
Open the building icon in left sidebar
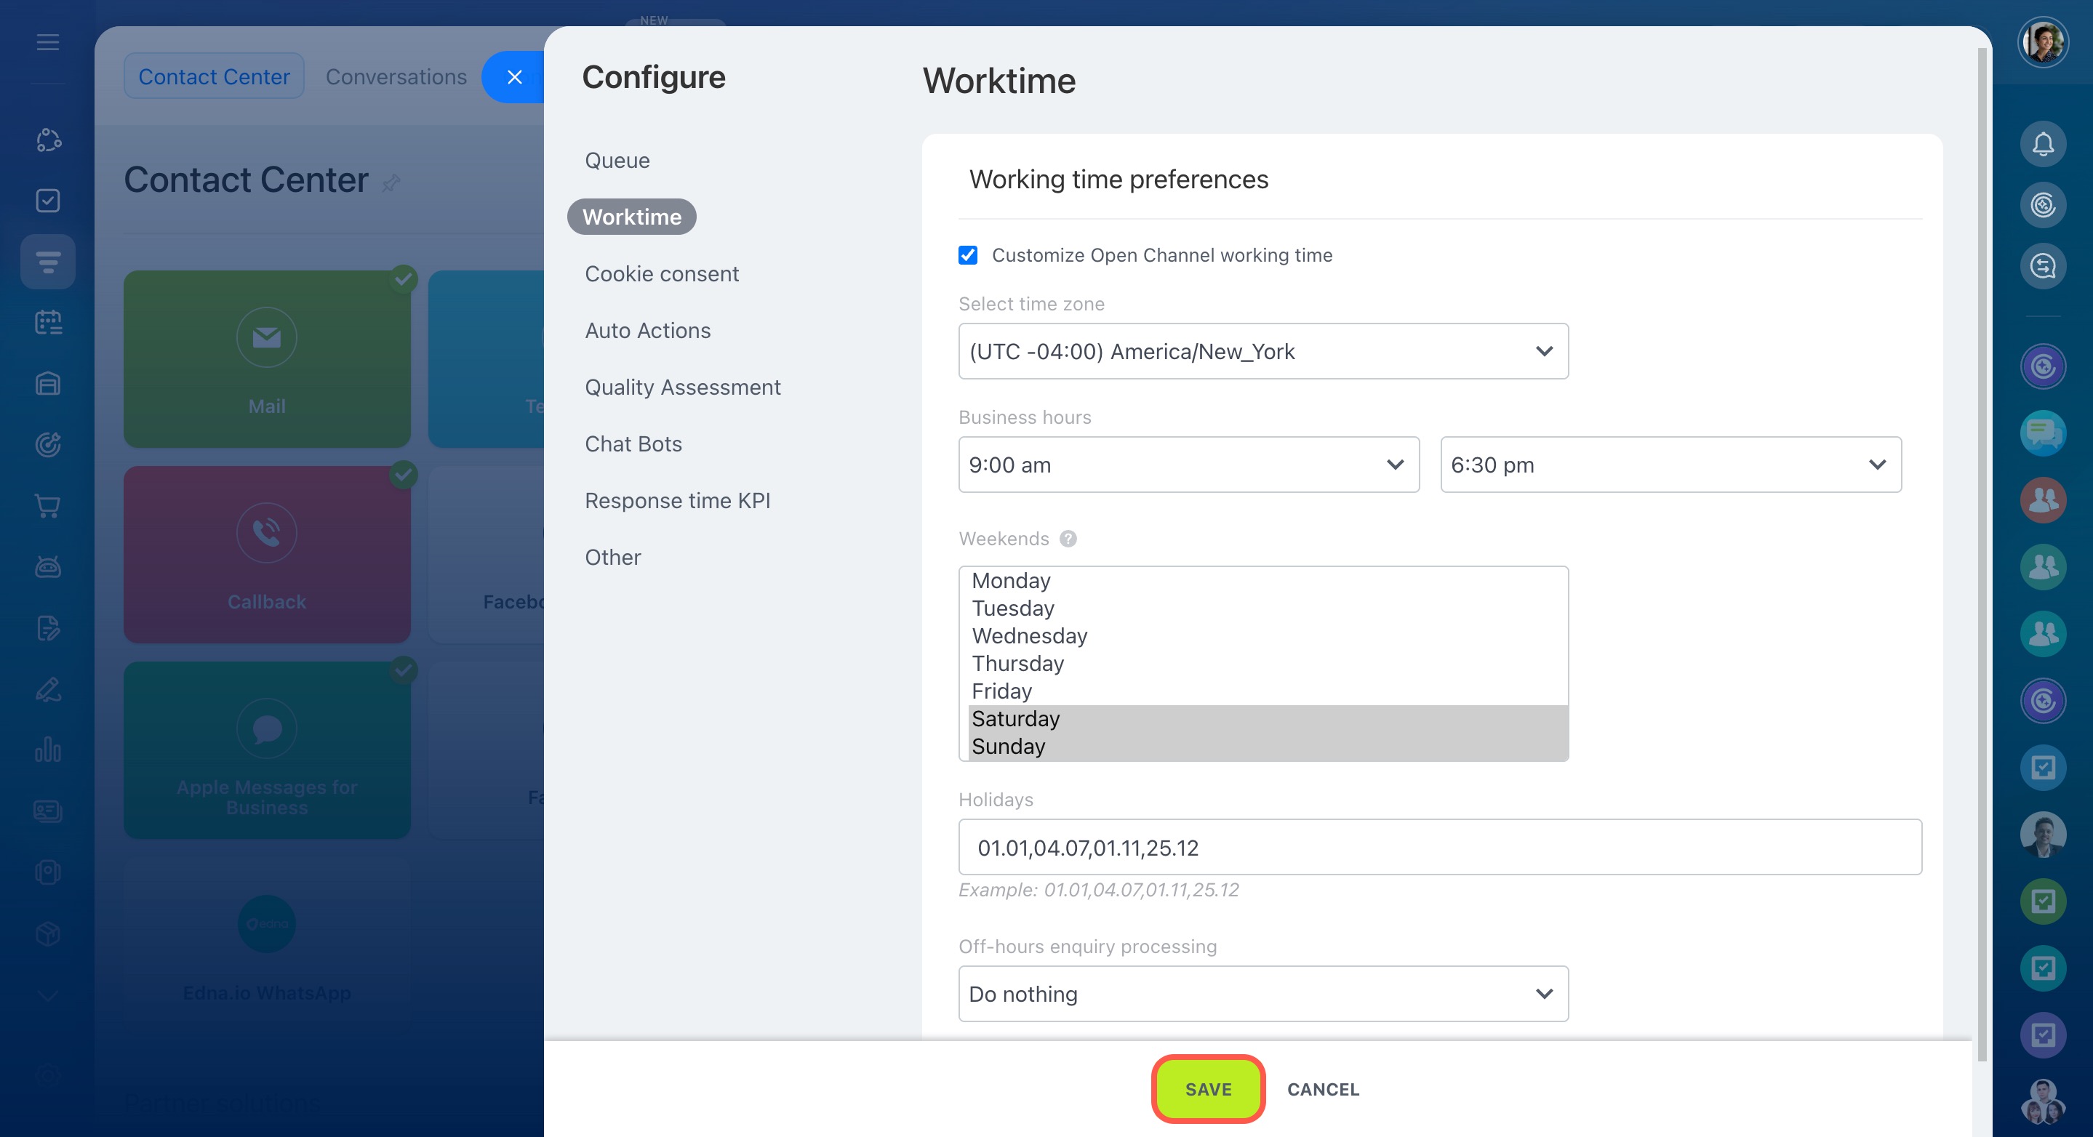point(48,383)
